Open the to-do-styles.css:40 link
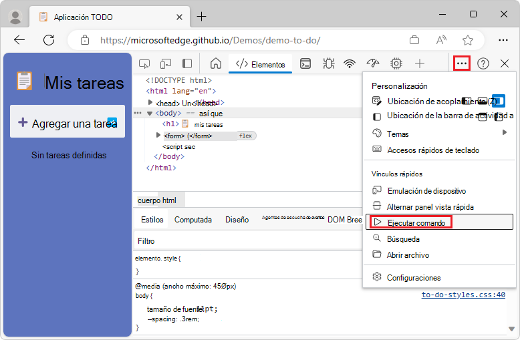The image size is (520, 340). coord(463,295)
